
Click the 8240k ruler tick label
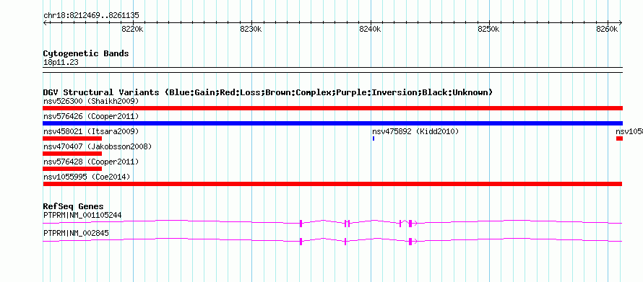[370, 29]
